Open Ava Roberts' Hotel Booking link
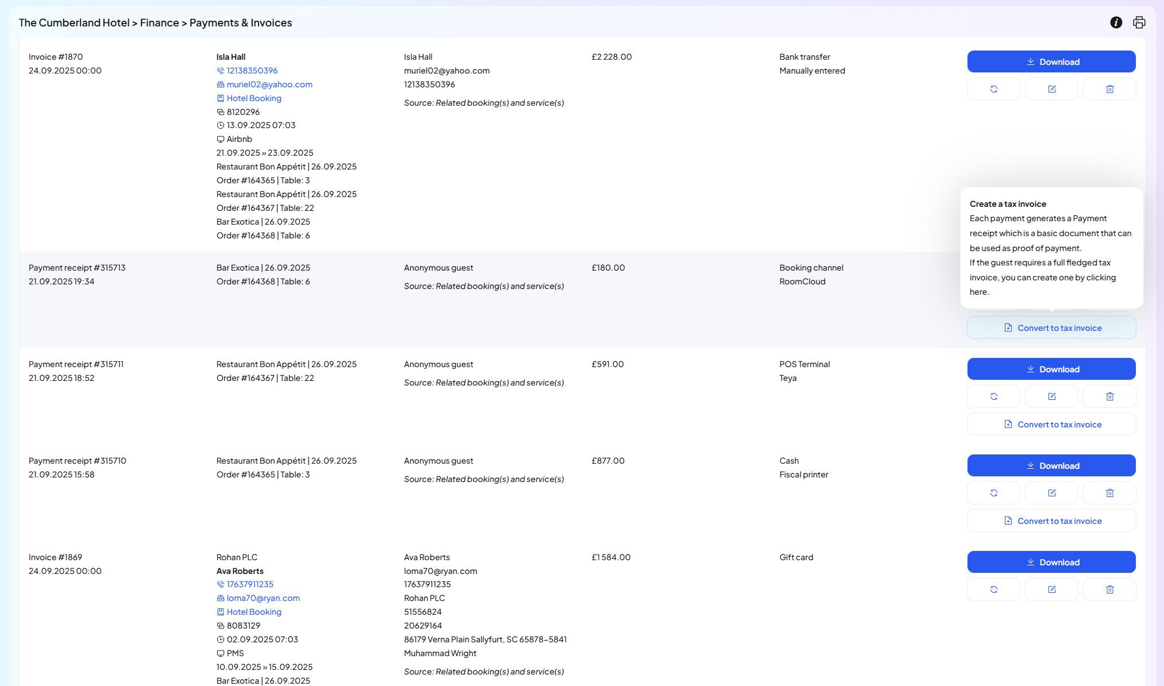Image resolution: width=1164 pixels, height=686 pixels. click(253, 612)
